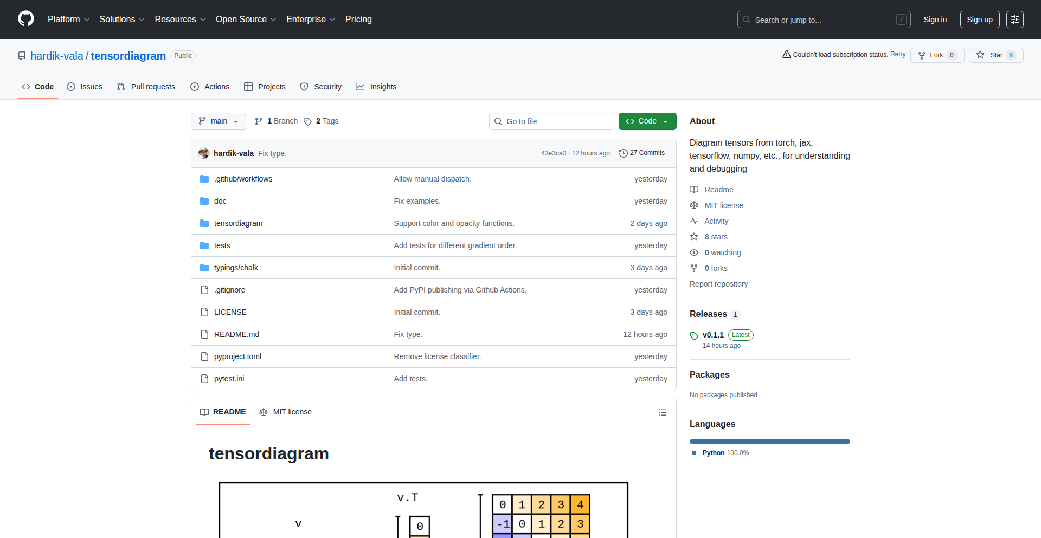The width and height of the screenshot is (1041, 538).
Task: Retry loading subscription status
Action: [897, 54]
